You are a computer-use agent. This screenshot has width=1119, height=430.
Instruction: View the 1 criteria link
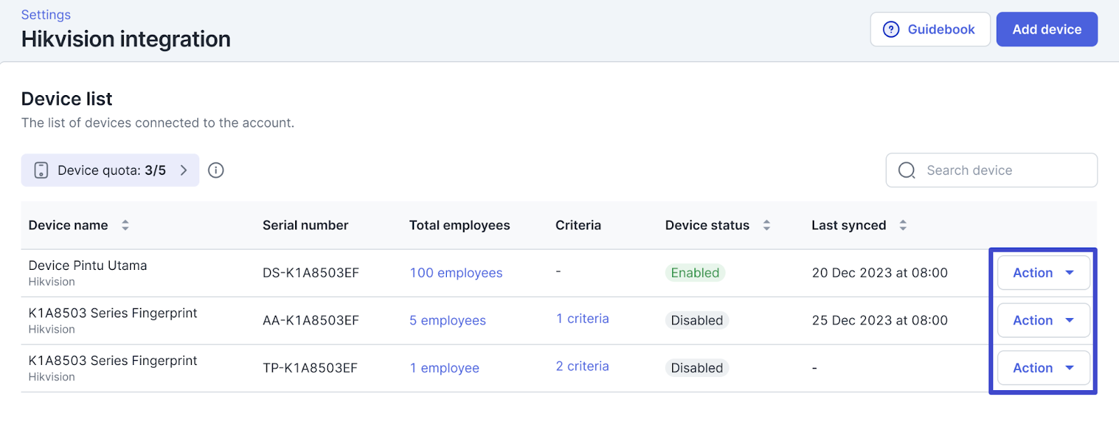(582, 319)
